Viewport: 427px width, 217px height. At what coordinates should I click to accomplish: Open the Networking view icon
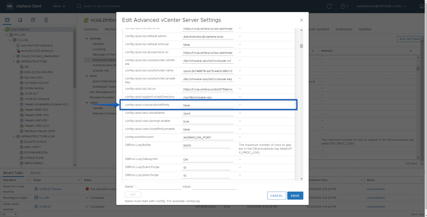[46, 20]
